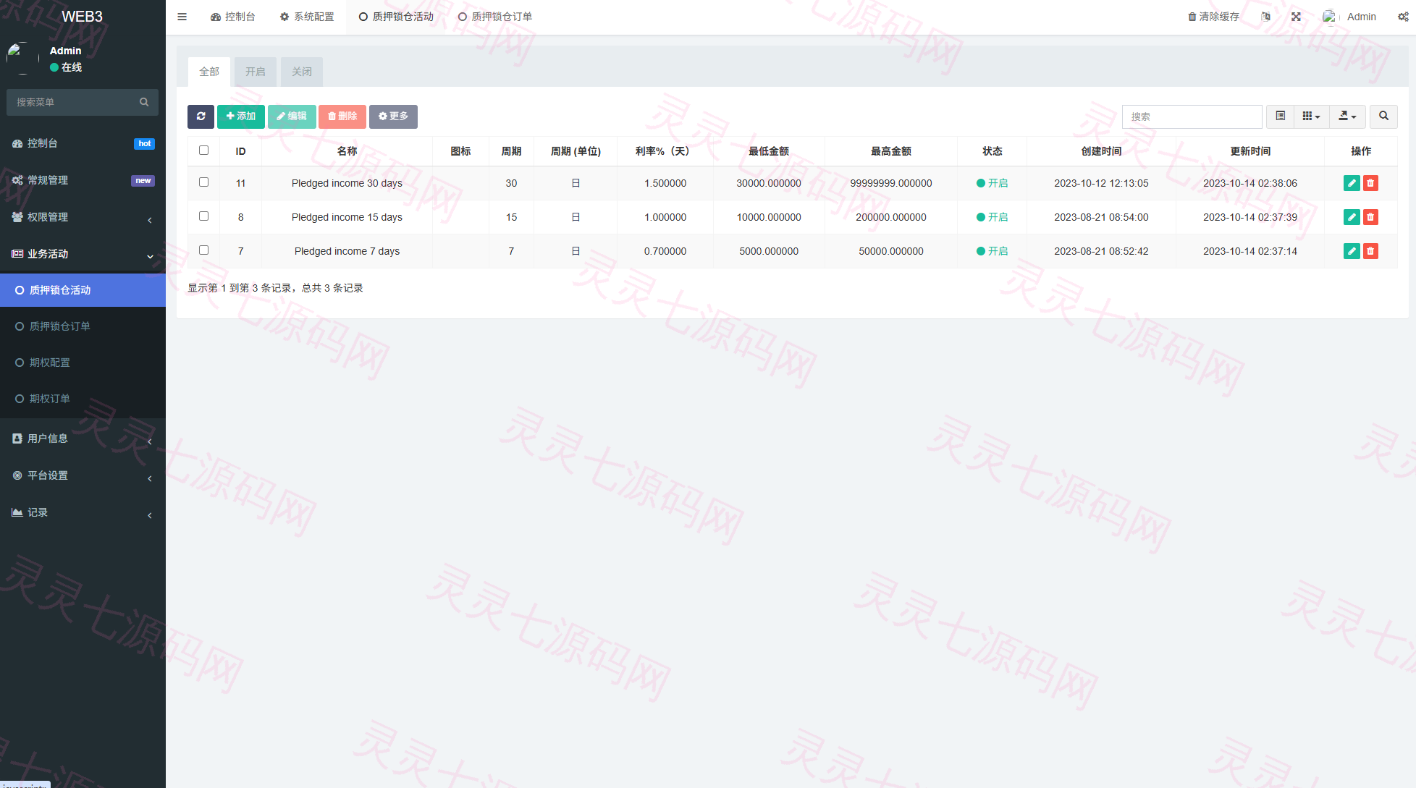1416x788 pixels.
Task: Toggle 开启 status for Pledged income 30 days
Action: 992,183
